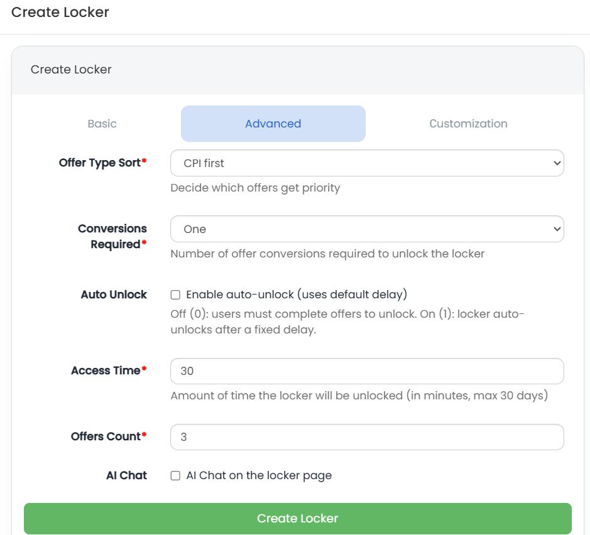The height and width of the screenshot is (535, 590).
Task: Click the "Enable auto-unlock (uses default delay)" text
Action: pyautogui.click(x=297, y=295)
